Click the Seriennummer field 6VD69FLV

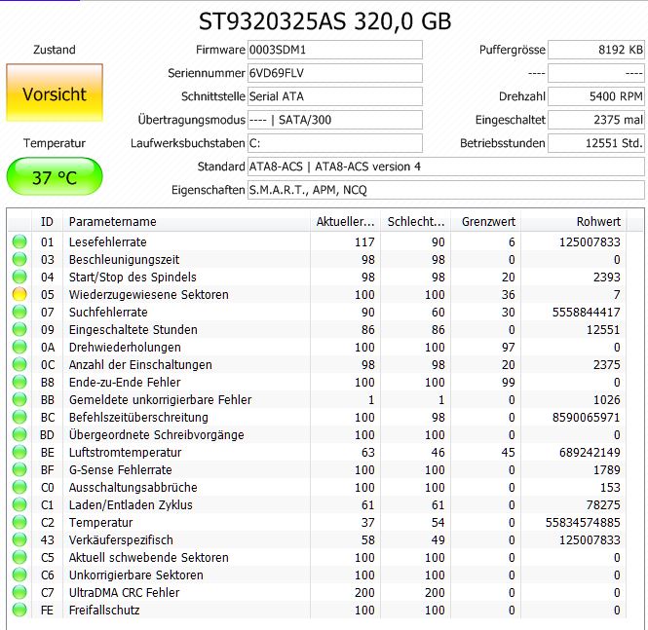tap(335, 73)
